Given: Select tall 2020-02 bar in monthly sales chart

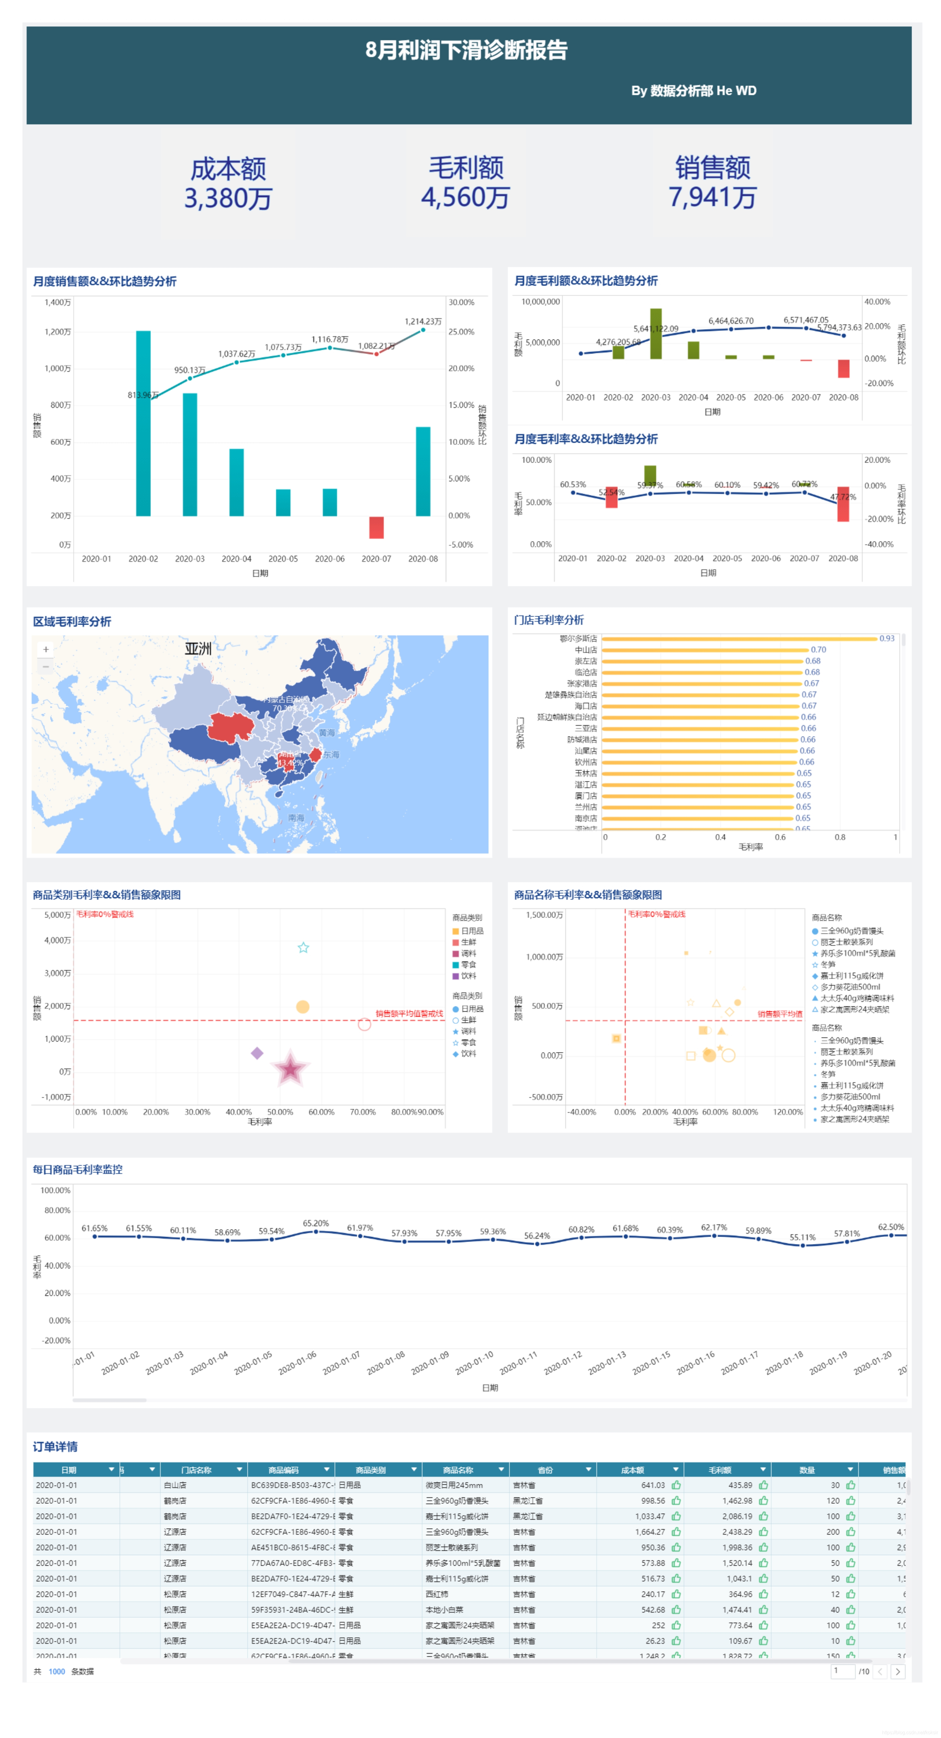Looking at the screenshot, I should point(143,423).
